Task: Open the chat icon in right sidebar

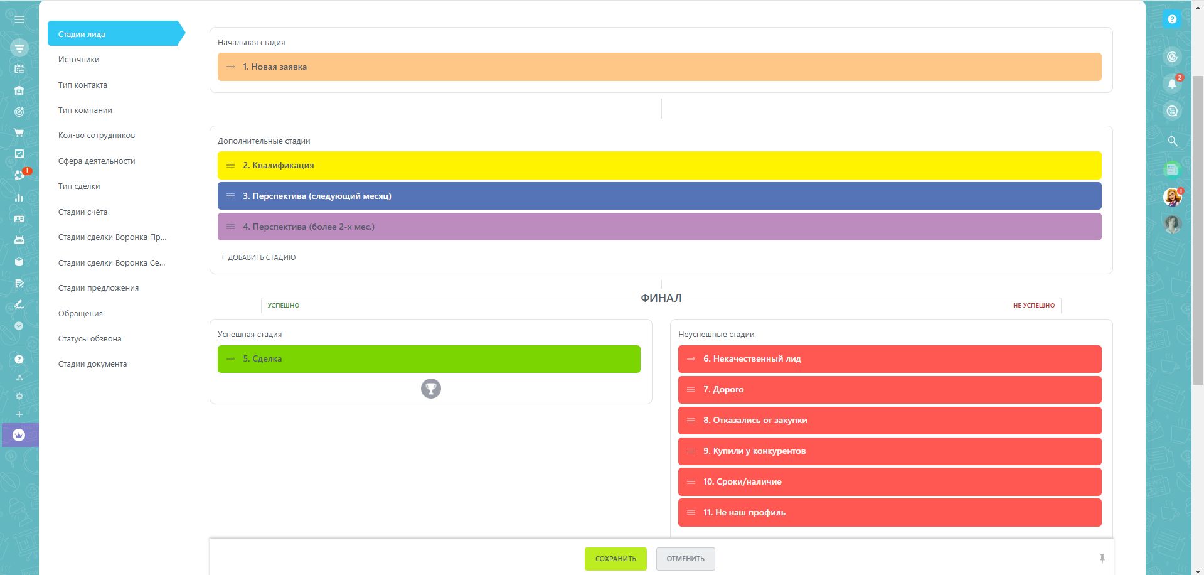Action: [1171, 111]
